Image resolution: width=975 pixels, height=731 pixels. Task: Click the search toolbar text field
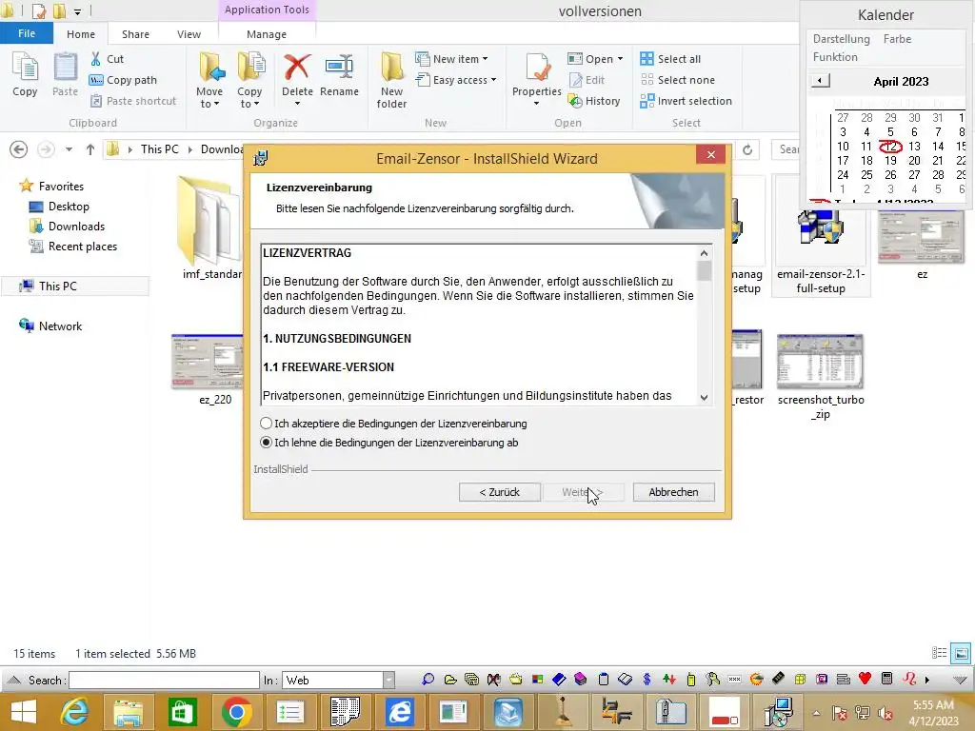(164, 680)
